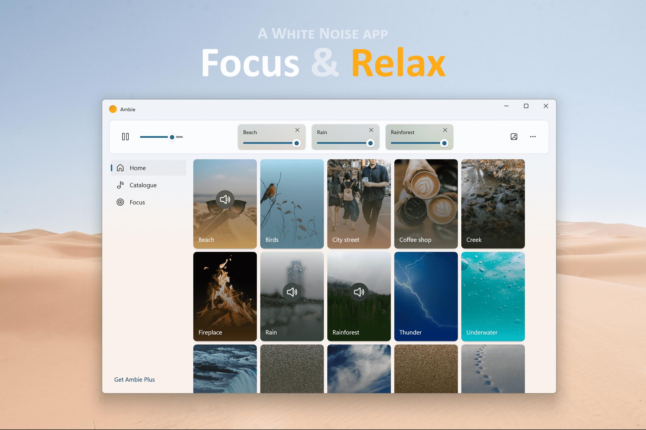Click the Ambie orange app icon

pos(113,109)
